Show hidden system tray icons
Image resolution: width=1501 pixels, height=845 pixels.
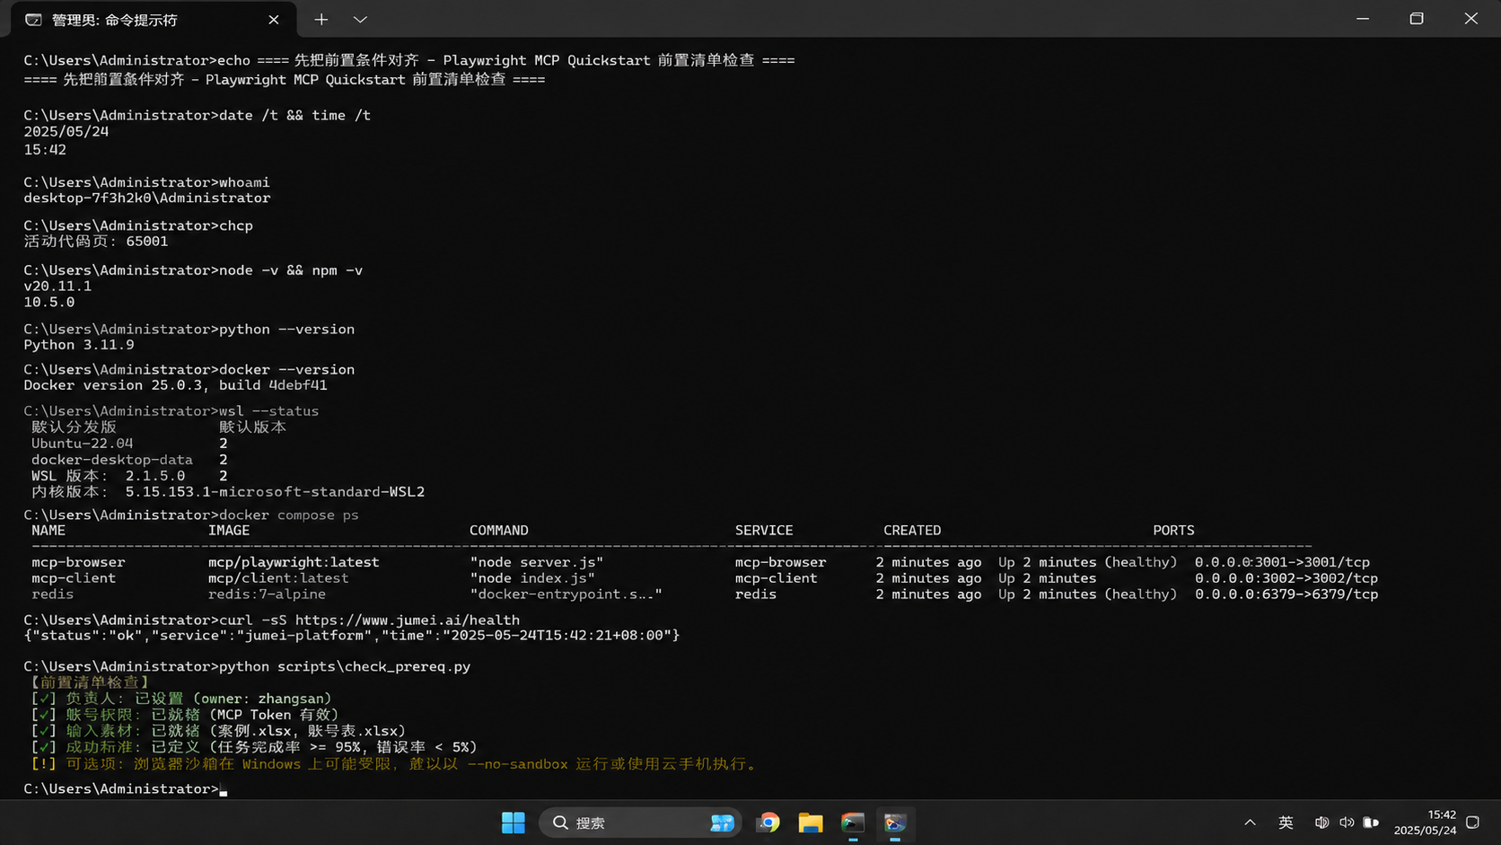point(1250,823)
